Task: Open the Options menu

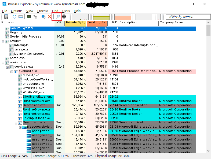Action: point(17,11)
